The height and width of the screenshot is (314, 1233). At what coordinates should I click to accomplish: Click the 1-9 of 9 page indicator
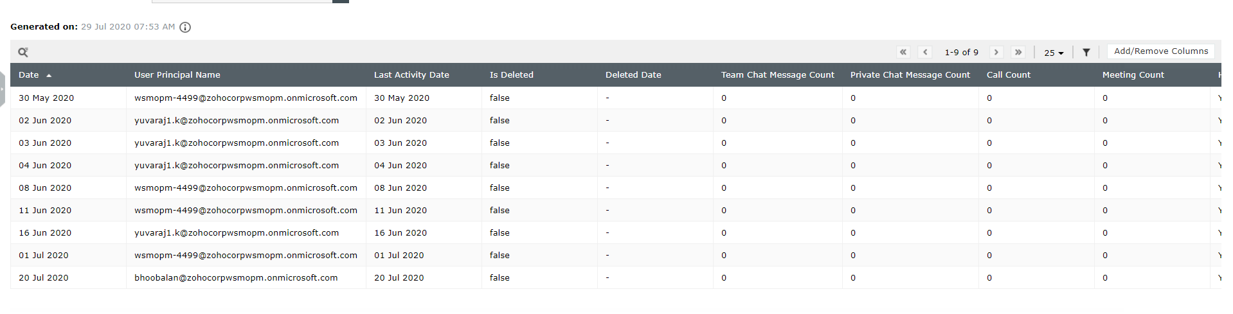[961, 52]
